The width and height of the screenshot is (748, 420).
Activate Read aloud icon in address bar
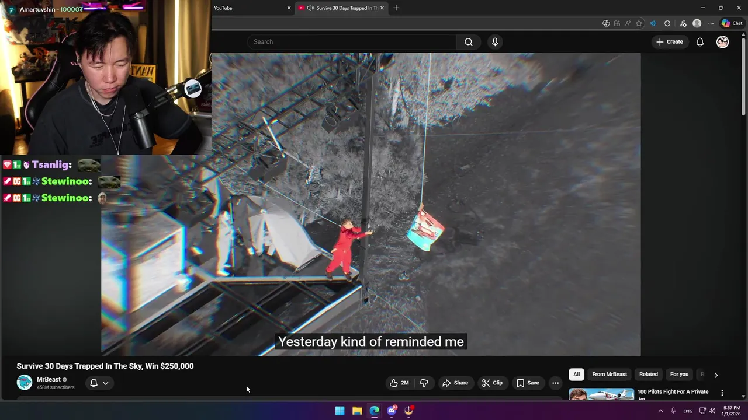tap(628, 23)
